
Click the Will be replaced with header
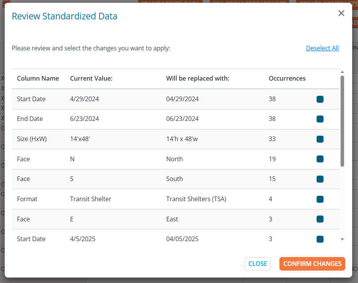[x=198, y=78]
